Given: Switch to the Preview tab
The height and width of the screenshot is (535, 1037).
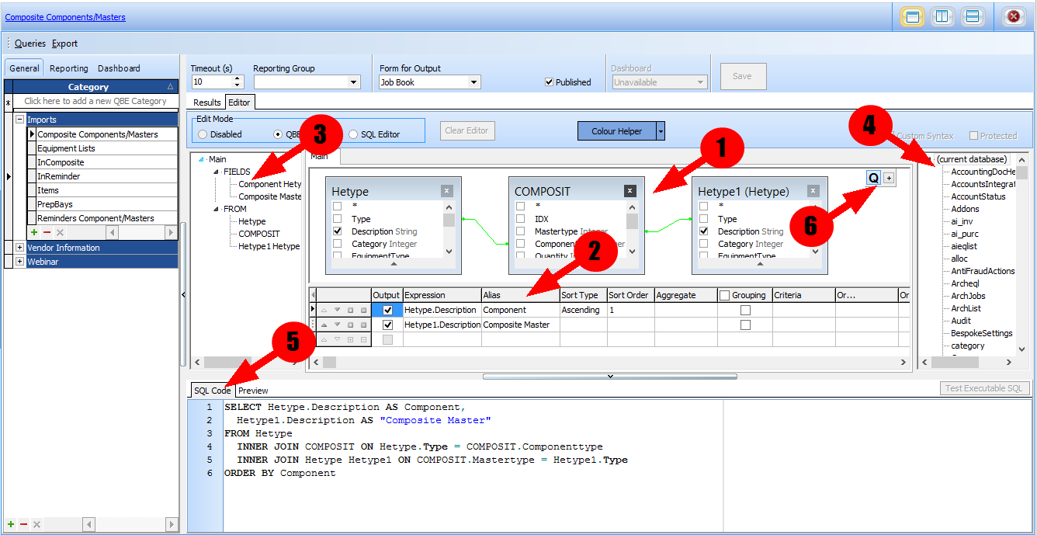Looking at the screenshot, I should click(253, 391).
